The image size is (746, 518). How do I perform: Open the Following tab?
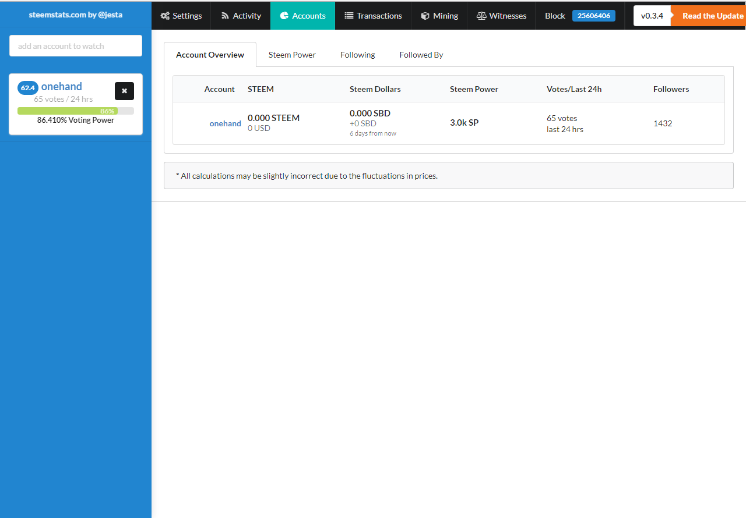point(358,55)
